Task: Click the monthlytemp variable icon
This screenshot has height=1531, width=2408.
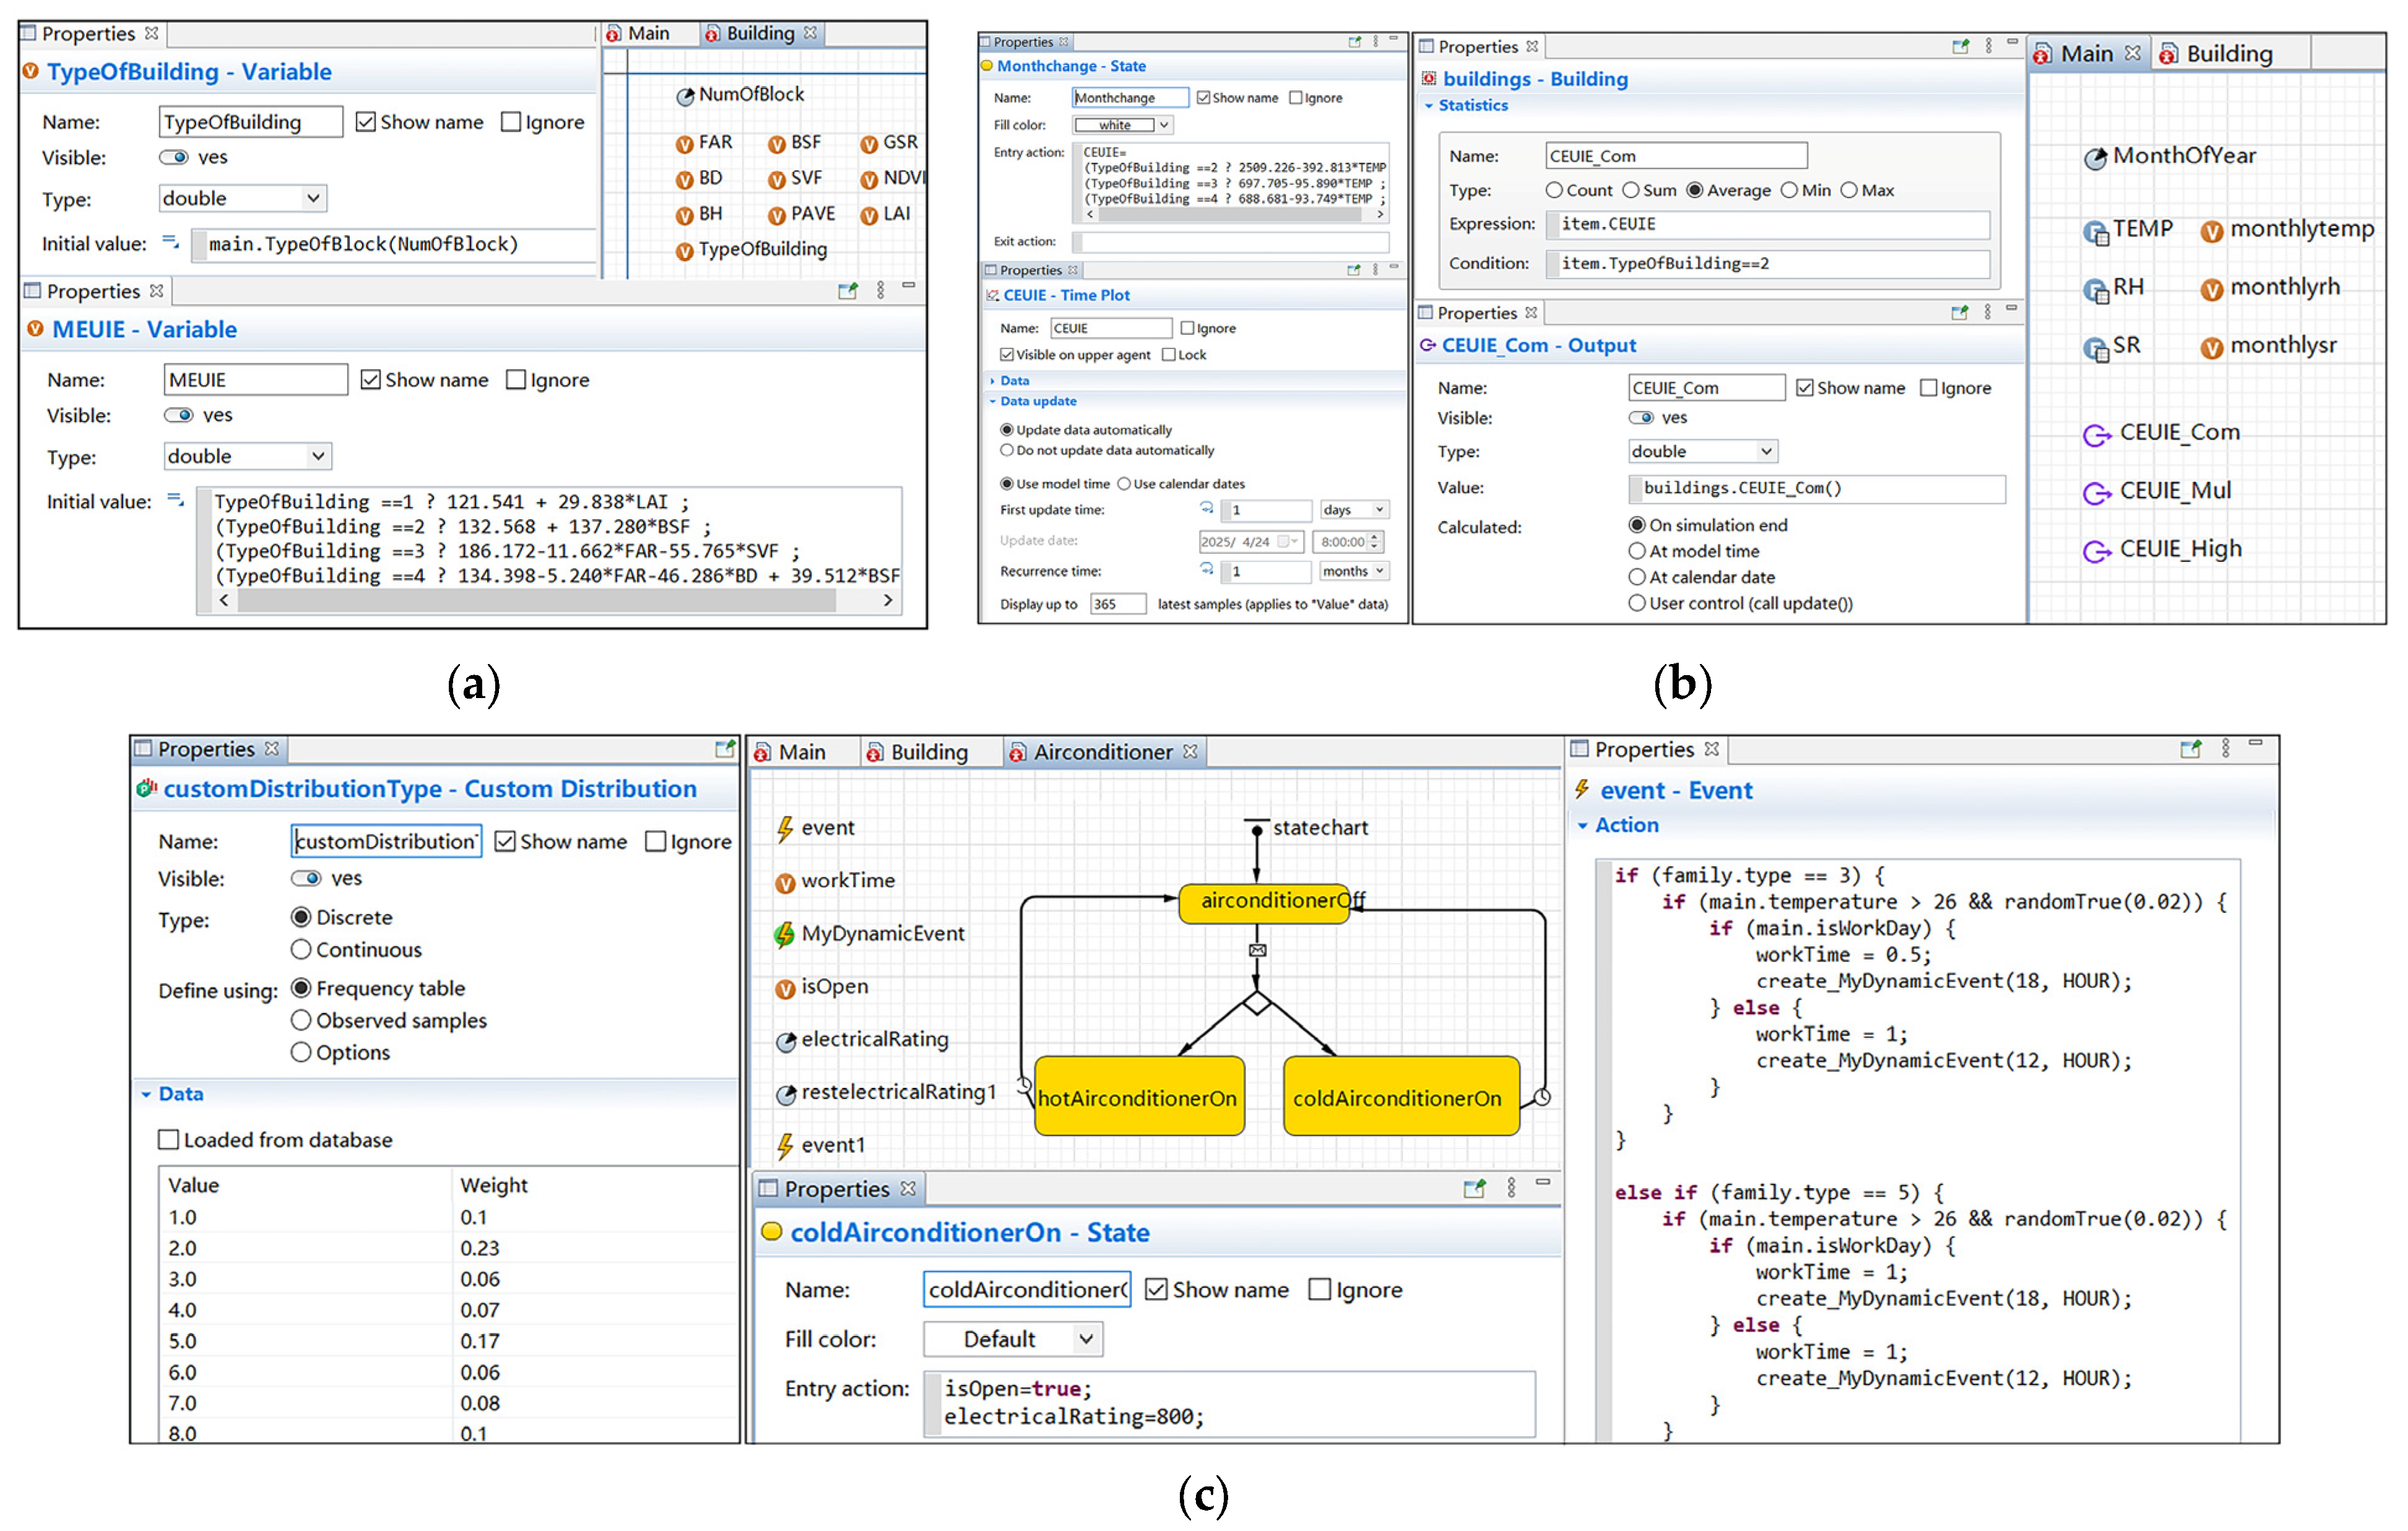Action: 2212,232
